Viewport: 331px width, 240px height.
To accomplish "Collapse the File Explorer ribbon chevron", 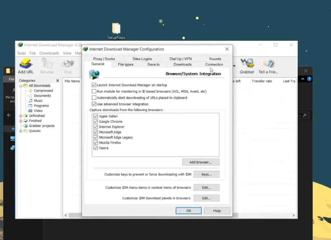I will (303, 79).
